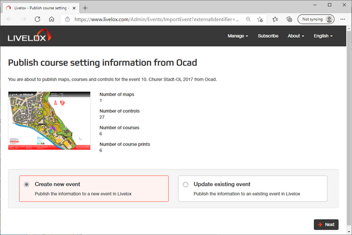The width and height of the screenshot is (352, 235).
Task: Click the 'Number of courses' label
Action: pyautogui.click(x=119, y=127)
